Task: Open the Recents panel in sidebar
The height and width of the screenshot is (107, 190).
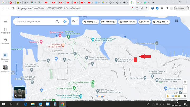Action: tap(5, 41)
